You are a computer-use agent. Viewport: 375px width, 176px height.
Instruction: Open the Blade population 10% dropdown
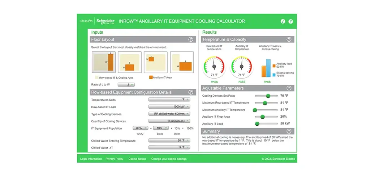(x=161, y=128)
